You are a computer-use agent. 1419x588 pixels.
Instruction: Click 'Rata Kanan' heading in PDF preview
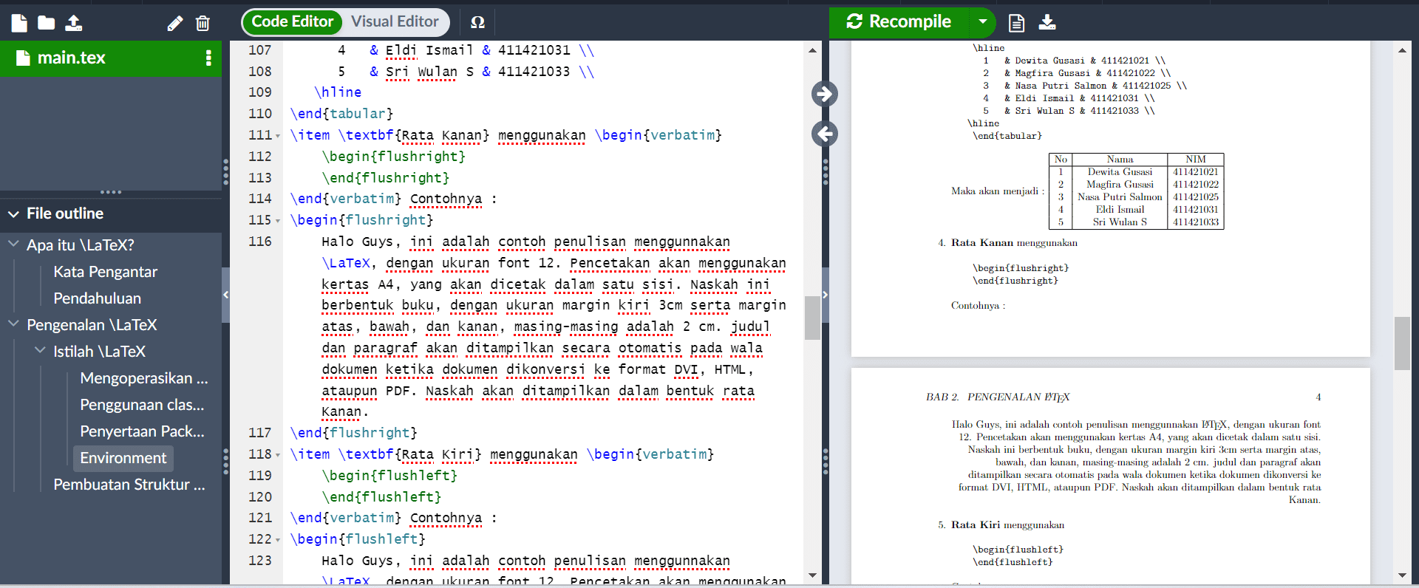coord(981,243)
